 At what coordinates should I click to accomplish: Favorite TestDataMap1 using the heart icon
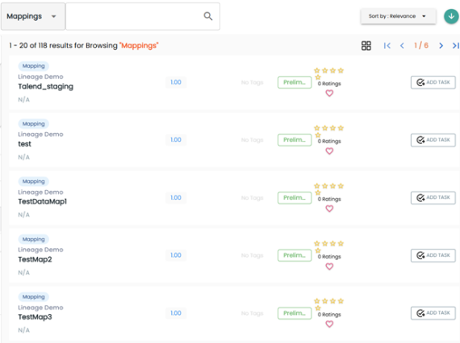pyautogui.click(x=329, y=209)
